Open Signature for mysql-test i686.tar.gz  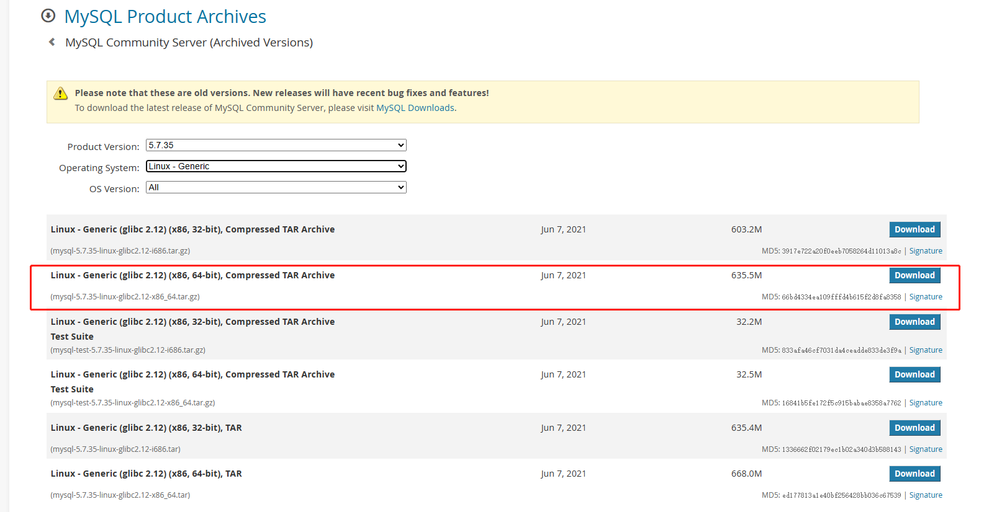[926, 350]
